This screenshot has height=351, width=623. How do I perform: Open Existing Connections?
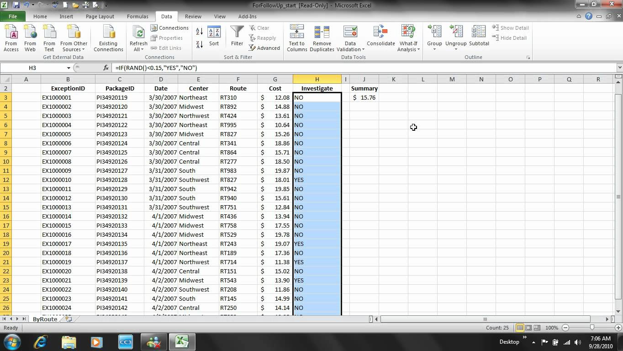(108, 38)
